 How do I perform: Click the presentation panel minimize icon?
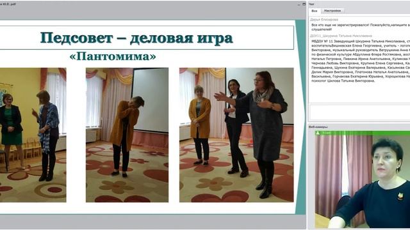(299, 4)
